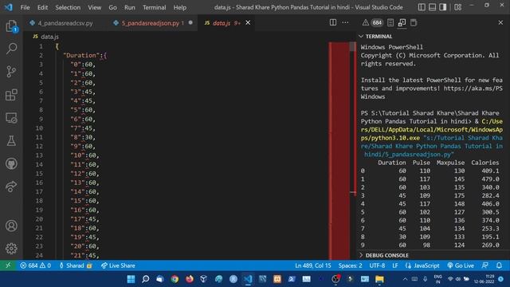Open the Live Share activity bar icon
Viewport: 510px width, 287px height.
(11, 187)
